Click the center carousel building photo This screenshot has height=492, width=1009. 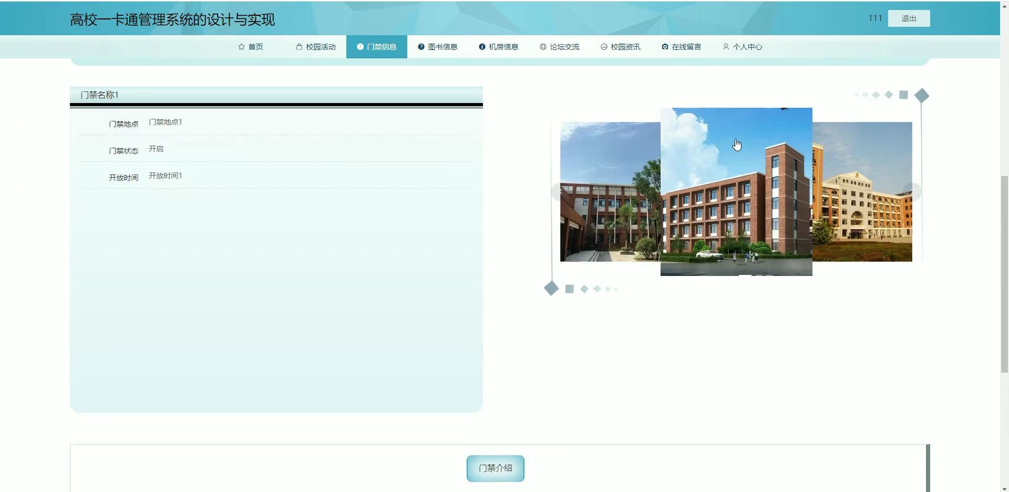click(x=736, y=192)
